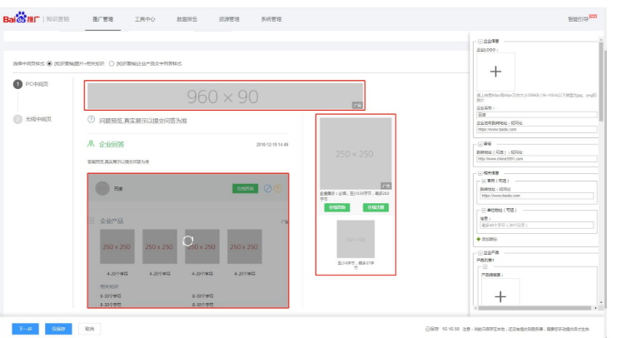Collapse the 咨询 section in right panel

pyautogui.click(x=477, y=142)
